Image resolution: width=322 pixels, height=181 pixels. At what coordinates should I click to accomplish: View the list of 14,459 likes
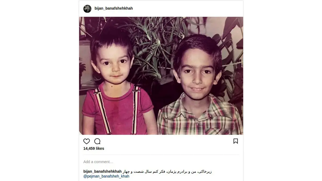pos(94,149)
